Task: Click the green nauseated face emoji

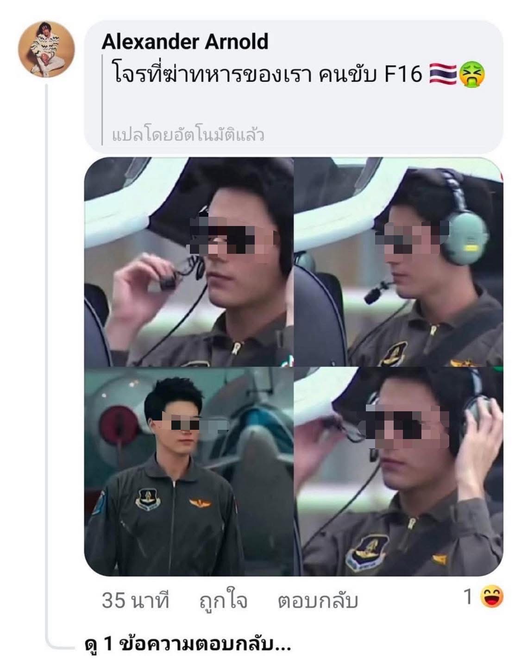Action: click(471, 74)
